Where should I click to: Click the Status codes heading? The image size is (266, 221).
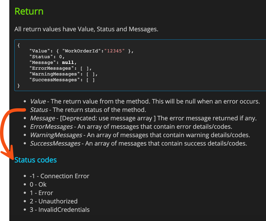coord(35,160)
